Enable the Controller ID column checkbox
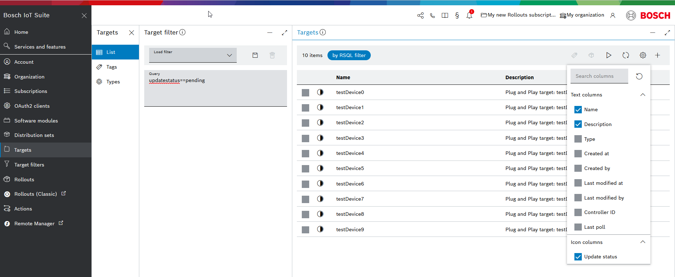This screenshot has height=277, width=675. pos(578,213)
